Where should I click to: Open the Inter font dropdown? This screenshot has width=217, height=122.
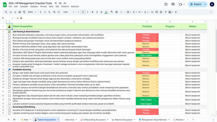(69, 12)
